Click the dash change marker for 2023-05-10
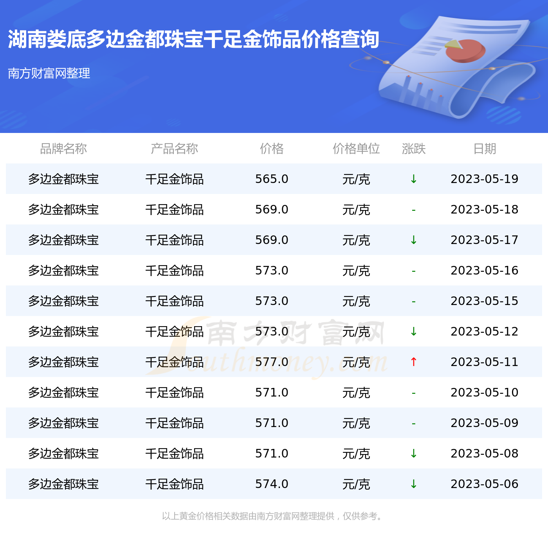 click(x=413, y=393)
